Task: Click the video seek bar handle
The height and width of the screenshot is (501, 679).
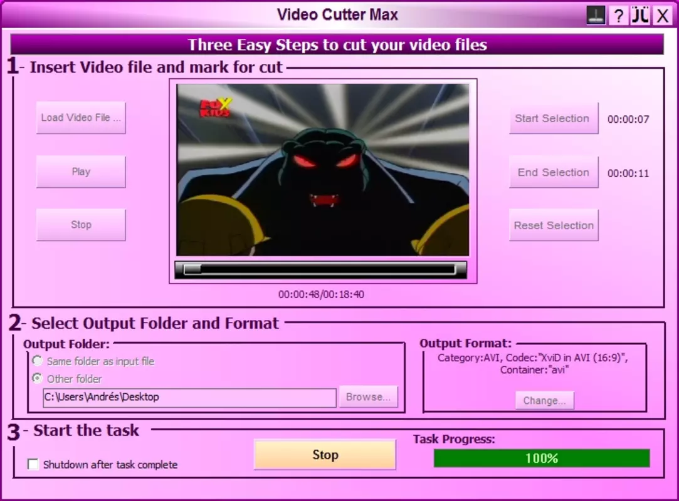Action: pos(192,269)
